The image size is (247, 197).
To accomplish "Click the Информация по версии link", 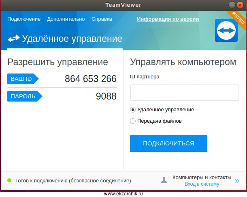I will [168, 19].
